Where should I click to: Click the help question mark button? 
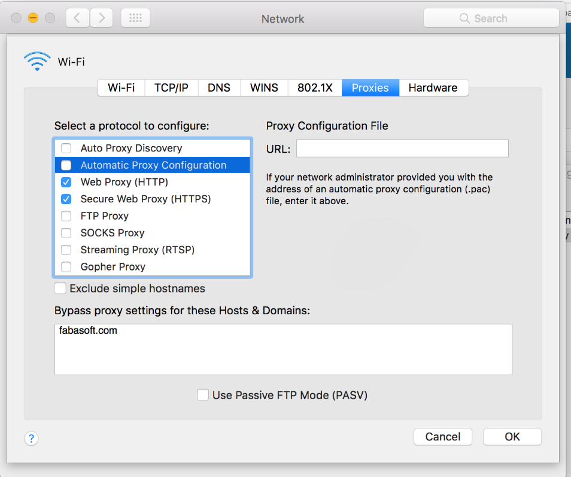[31, 439]
